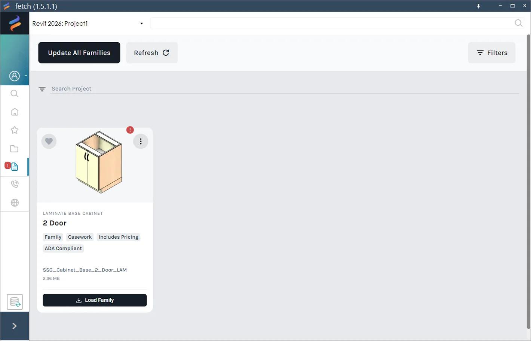Select the Family tag

53,237
